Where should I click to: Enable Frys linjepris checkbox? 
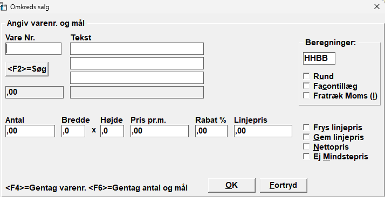pyautogui.click(x=306, y=127)
